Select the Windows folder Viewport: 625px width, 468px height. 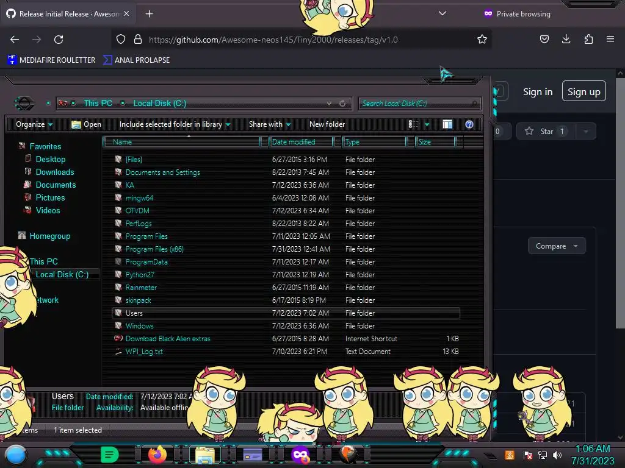click(x=140, y=326)
